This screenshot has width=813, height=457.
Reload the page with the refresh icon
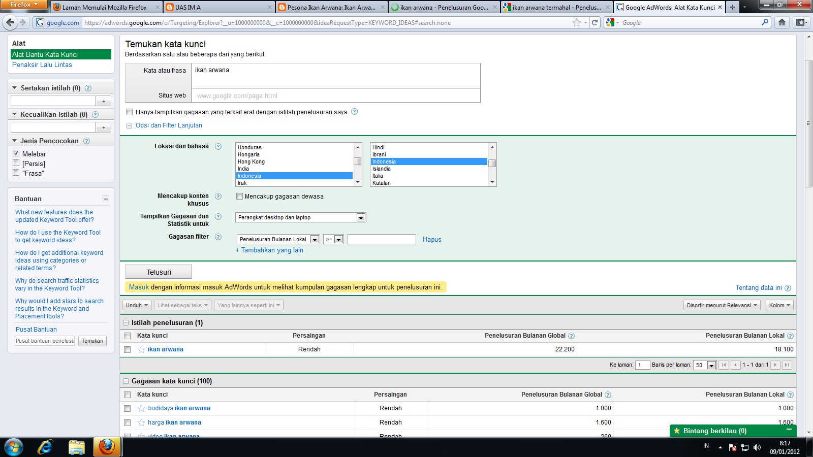coord(595,22)
